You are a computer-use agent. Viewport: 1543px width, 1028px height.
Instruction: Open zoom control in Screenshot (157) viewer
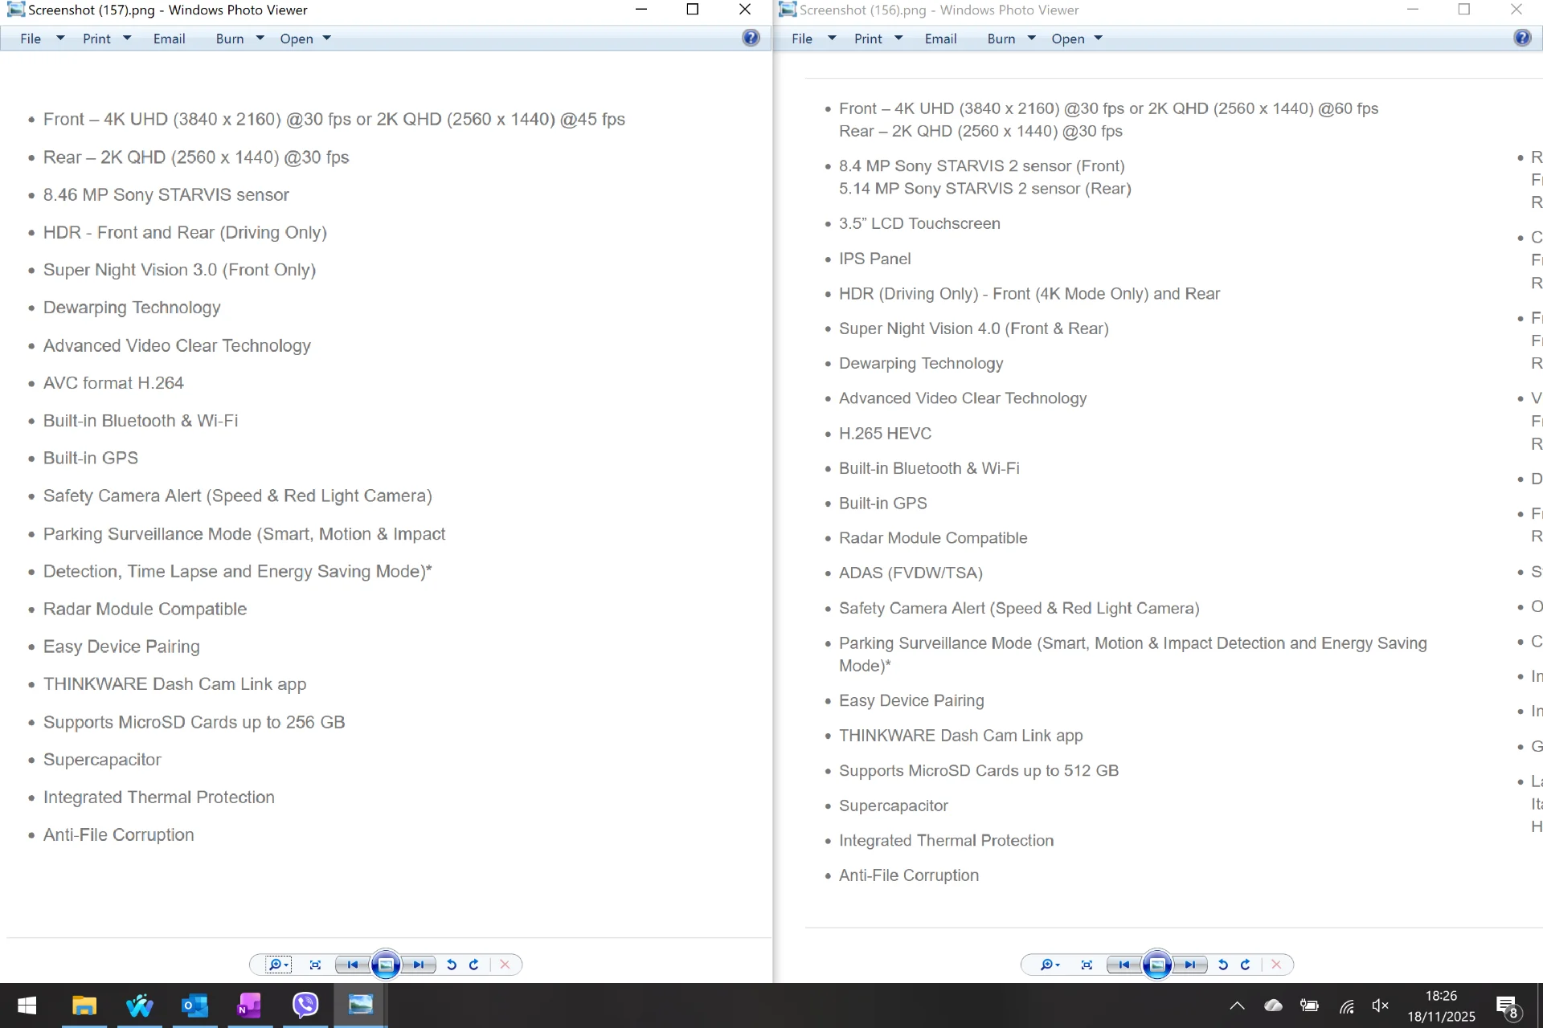278,965
